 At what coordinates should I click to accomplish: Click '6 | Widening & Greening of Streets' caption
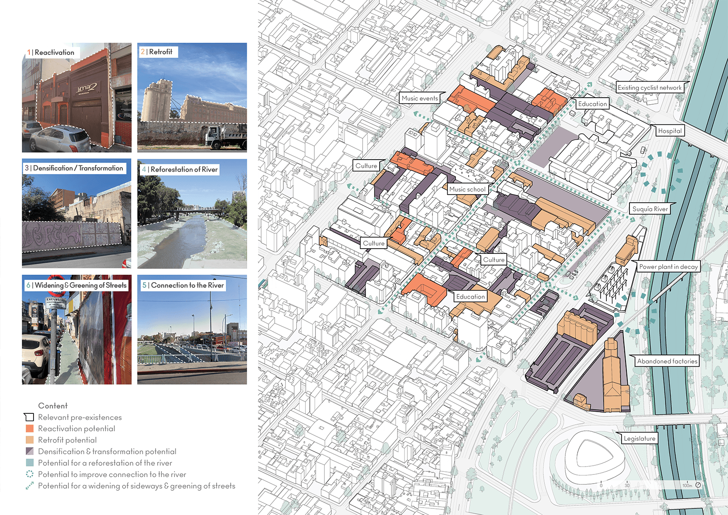[77, 285]
